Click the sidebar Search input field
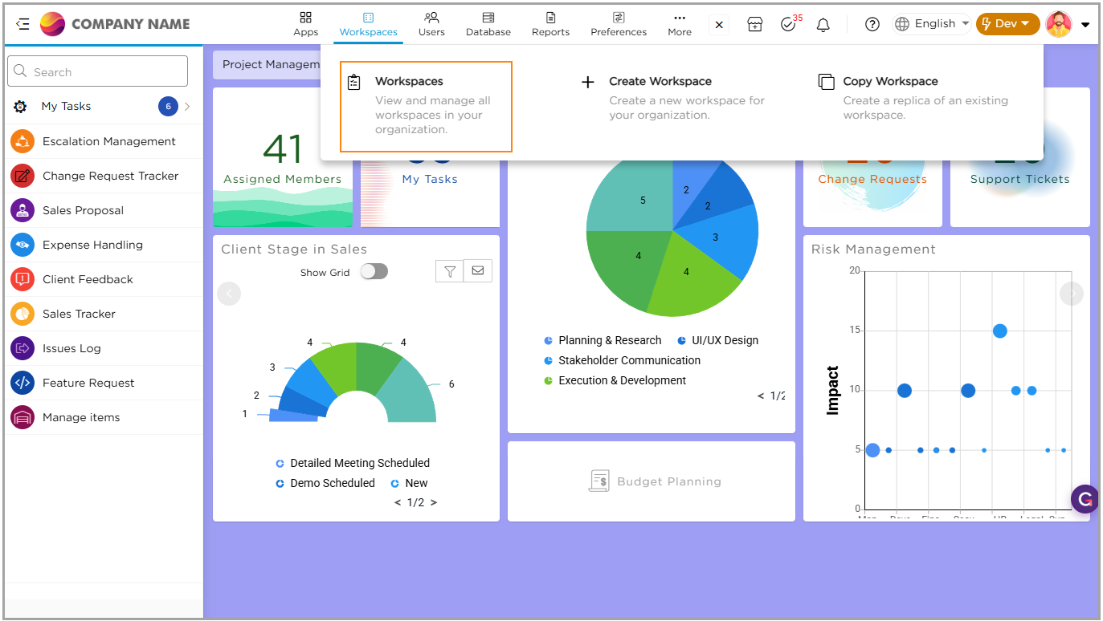Image resolution: width=1103 pixels, height=621 pixels. pyautogui.click(x=98, y=71)
